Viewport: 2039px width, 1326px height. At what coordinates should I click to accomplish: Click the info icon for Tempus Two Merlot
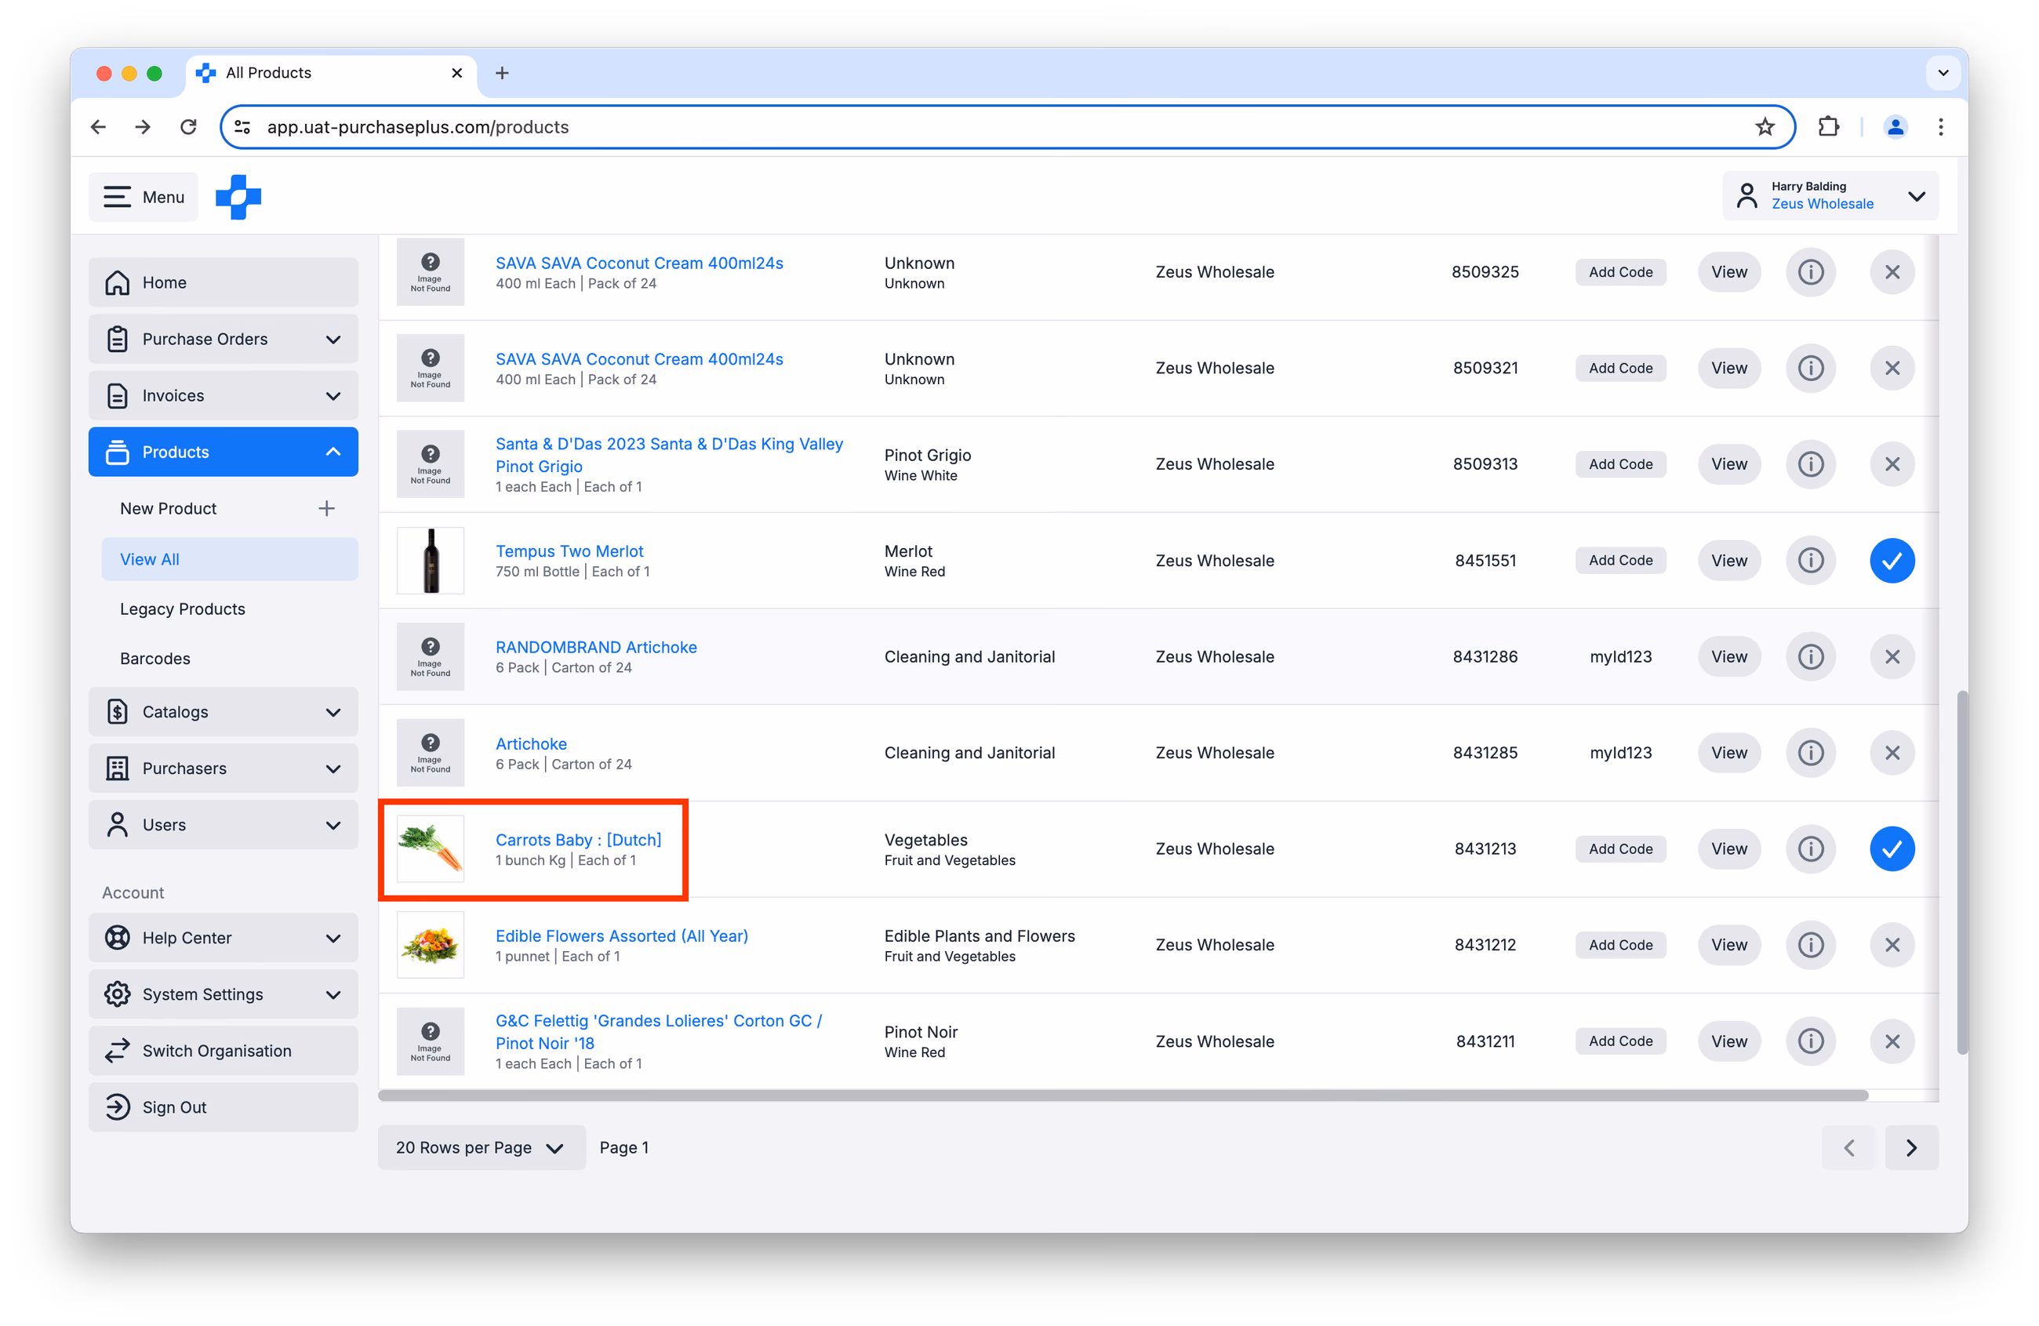(1810, 560)
